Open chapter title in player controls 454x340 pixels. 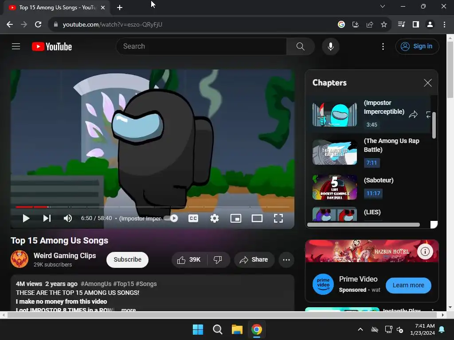[x=140, y=218]
